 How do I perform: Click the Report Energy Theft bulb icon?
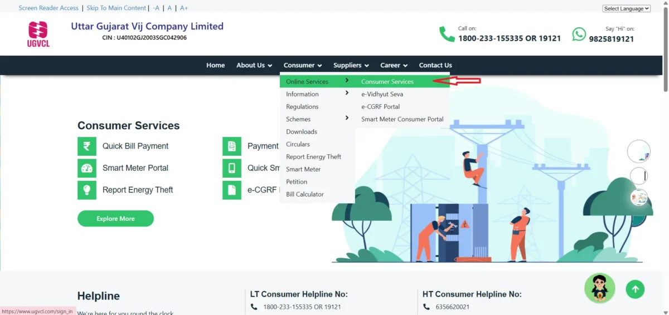[87, 190]
